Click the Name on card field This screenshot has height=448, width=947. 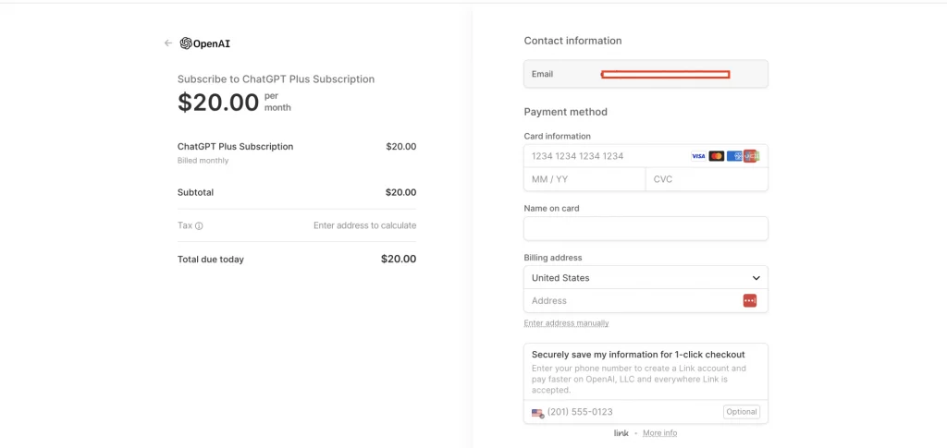click(646, 229)
